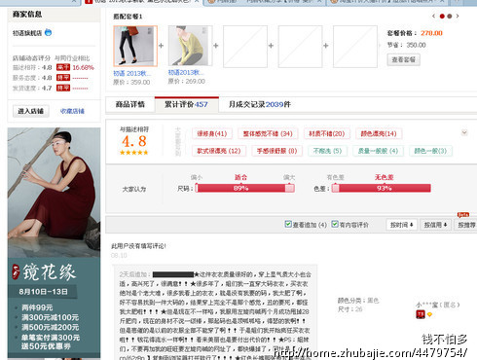Click the 89% size fit bar
Screen dimensions: 477x360
click(244, 188)
